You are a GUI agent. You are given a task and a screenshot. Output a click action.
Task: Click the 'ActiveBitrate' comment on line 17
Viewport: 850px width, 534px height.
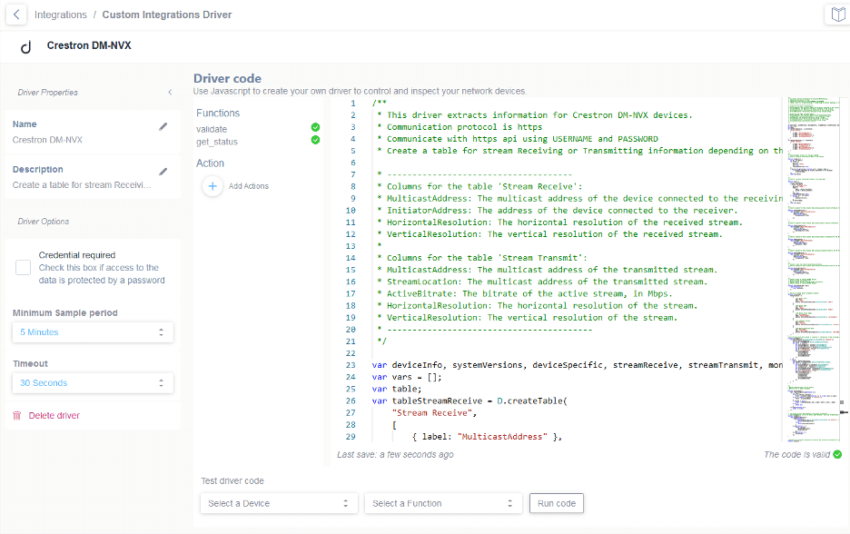point(525,293)
